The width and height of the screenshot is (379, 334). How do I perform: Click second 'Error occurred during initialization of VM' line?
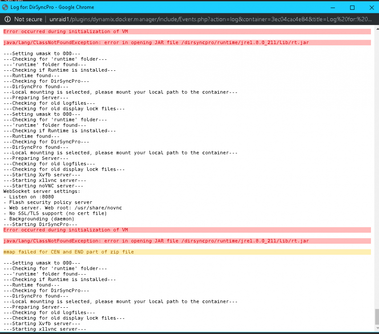pyautogui.click(x=187, y=230)
